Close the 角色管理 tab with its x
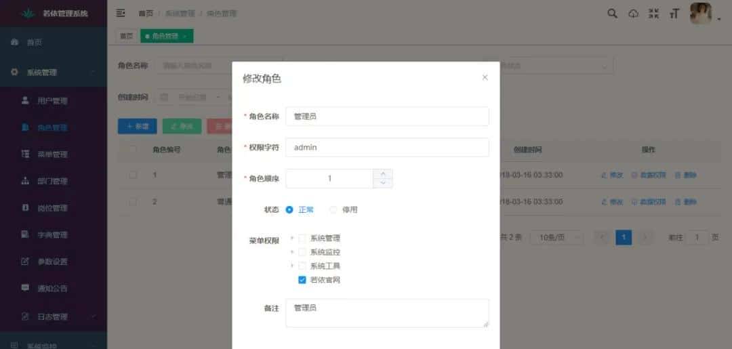 (x=185, y=37)
